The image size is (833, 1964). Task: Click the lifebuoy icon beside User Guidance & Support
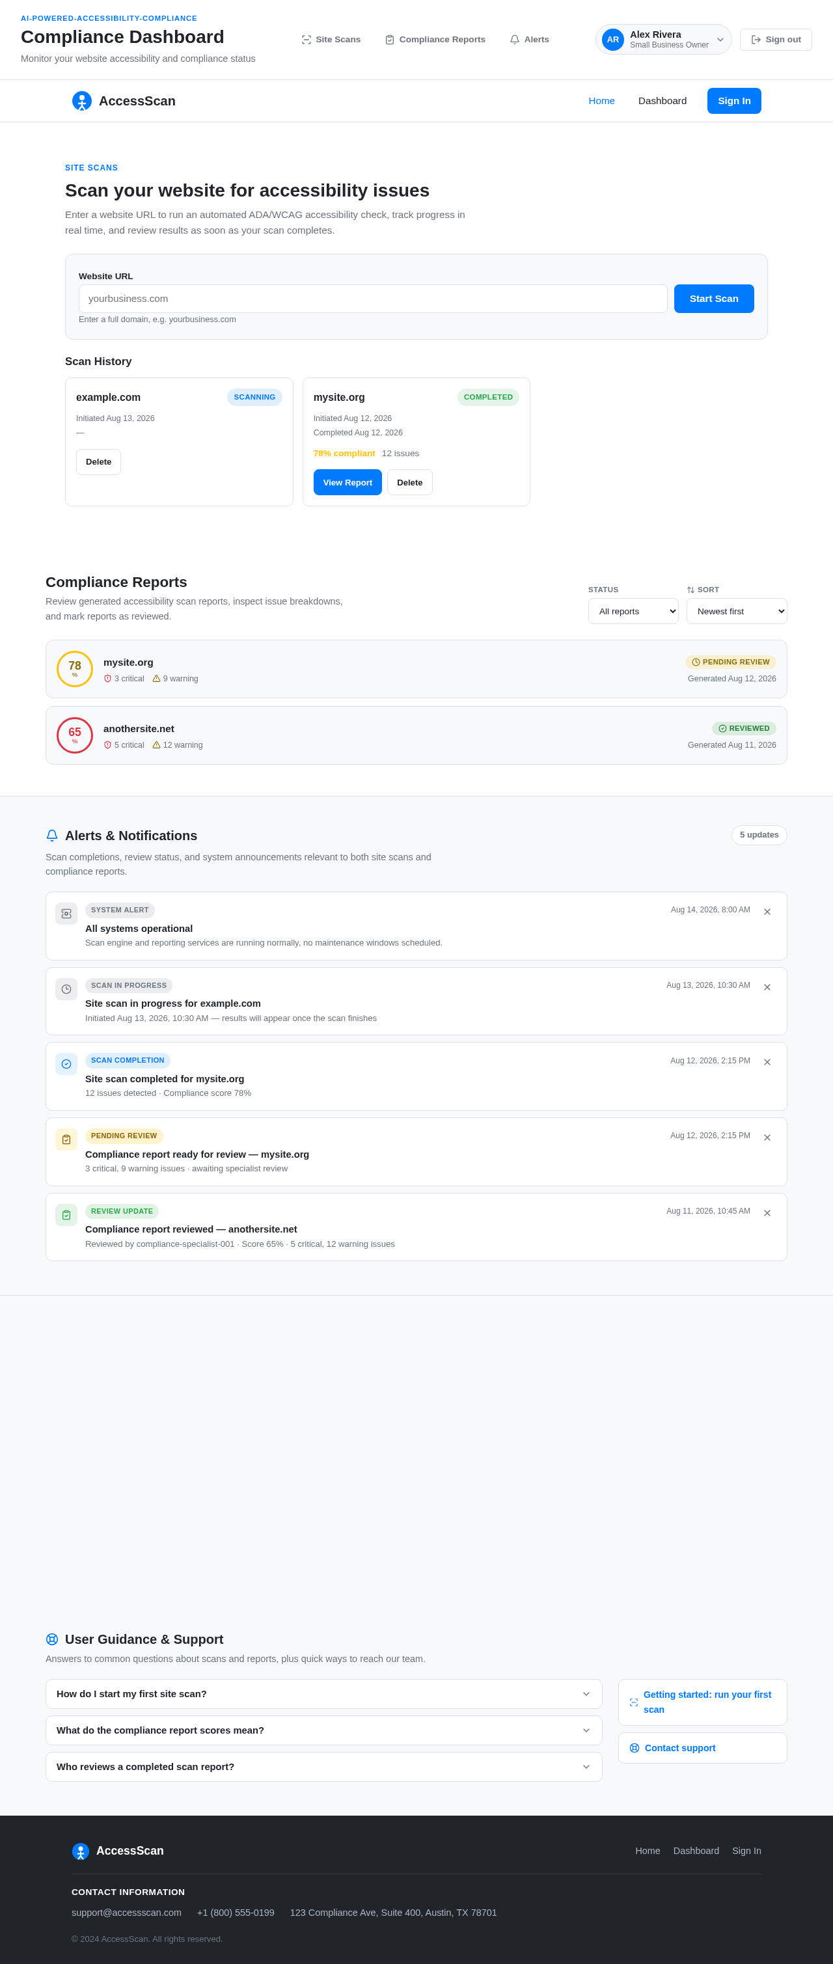pos(52,1639)
